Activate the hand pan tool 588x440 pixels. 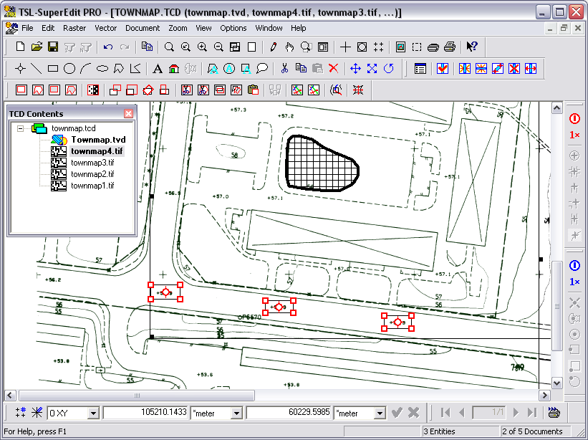(x=289, y=47)
